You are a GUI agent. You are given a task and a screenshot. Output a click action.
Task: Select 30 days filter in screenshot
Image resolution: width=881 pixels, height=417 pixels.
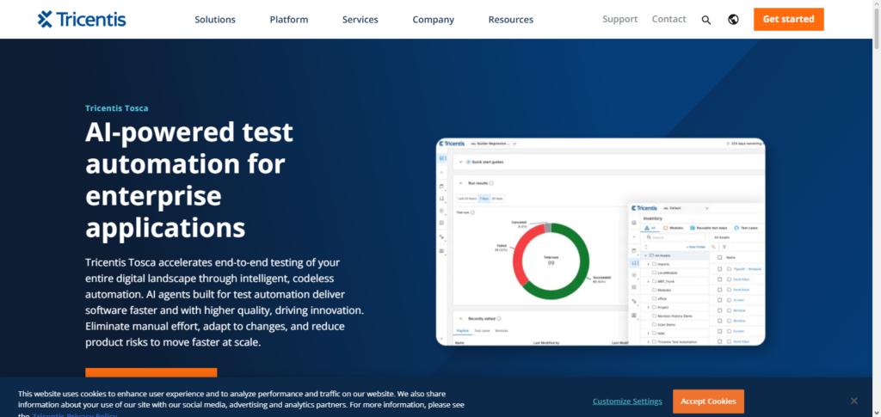pos(497,199)
